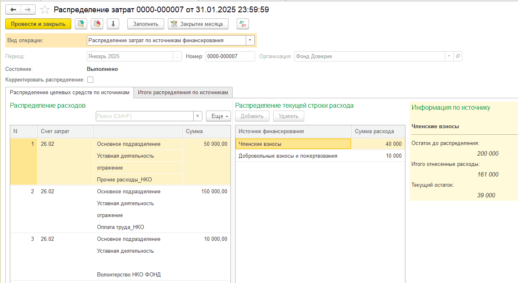Open Закрытие месяца
Screen dimensions: 518x283
(198, 24)
